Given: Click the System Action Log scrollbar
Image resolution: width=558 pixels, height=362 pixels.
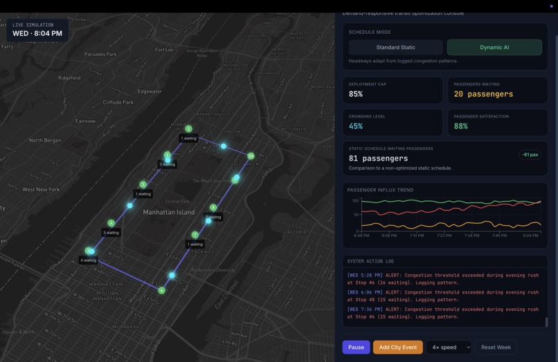Looking at the screenshot, I should pos(547,322).
